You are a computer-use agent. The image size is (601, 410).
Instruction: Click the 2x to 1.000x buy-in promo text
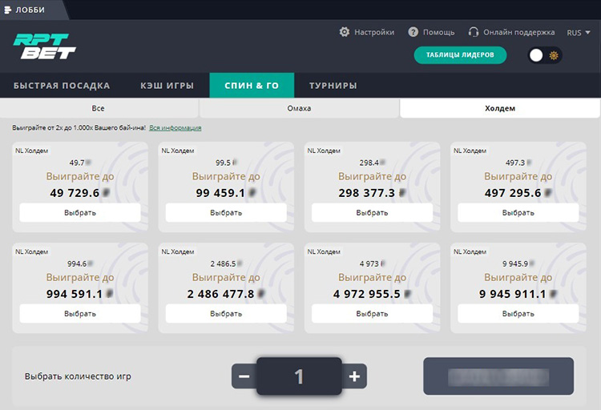79,128
